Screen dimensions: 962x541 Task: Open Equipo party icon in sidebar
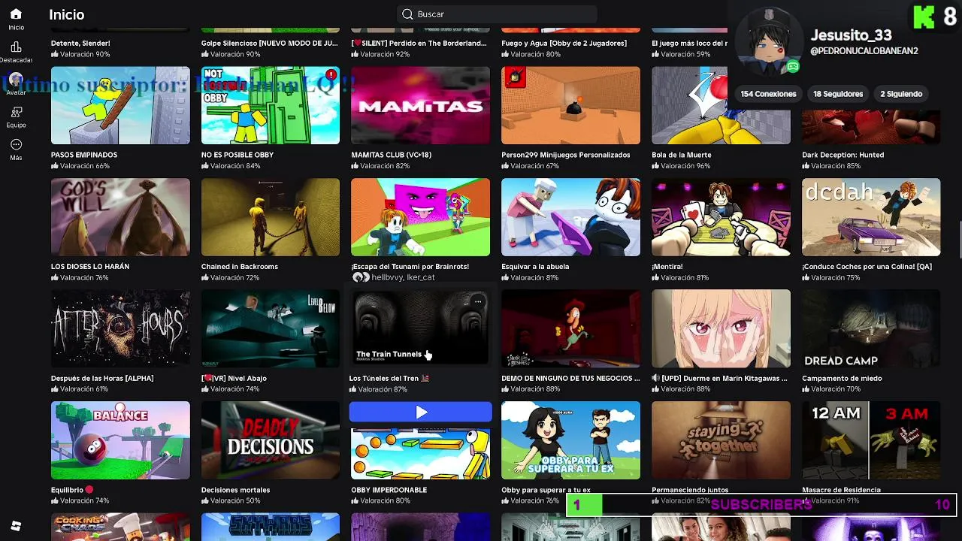pyautogui.click(x=16, y=112)
